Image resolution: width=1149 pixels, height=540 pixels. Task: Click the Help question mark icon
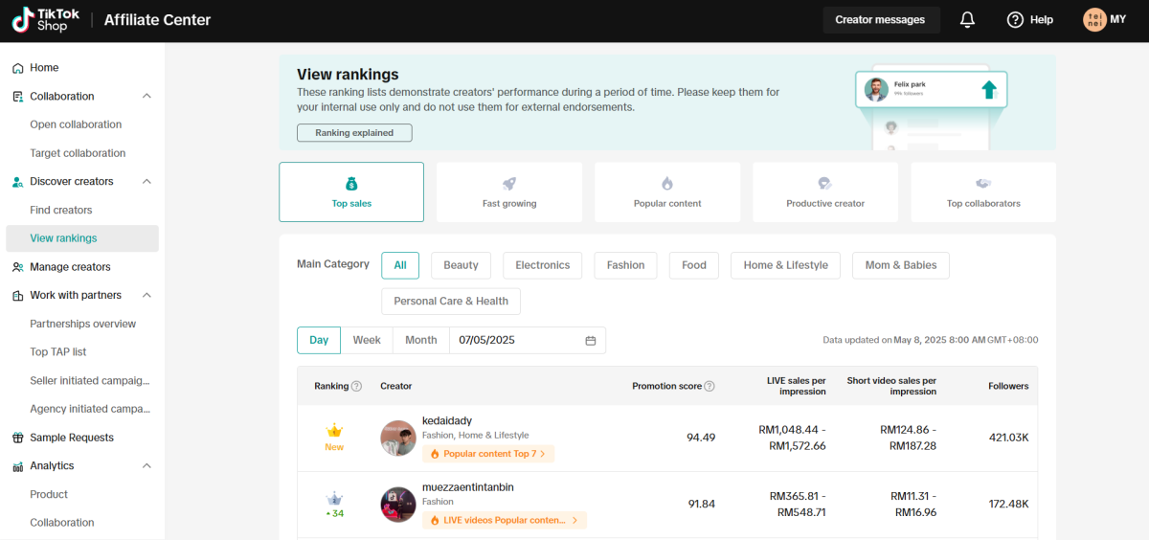point(1015,20)
